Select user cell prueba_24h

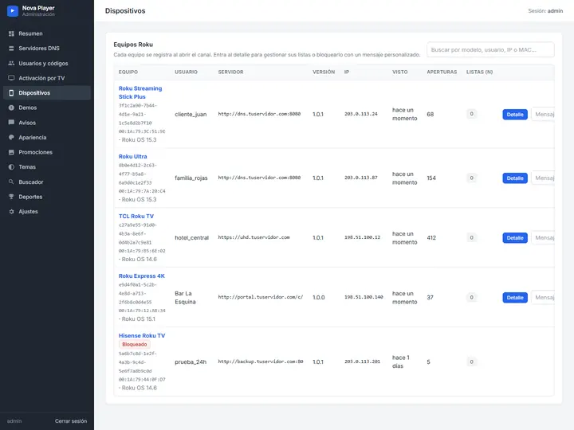pos(191,362)
